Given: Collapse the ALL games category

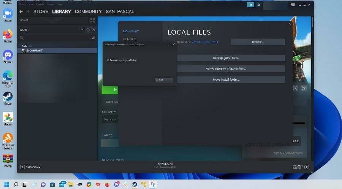Looking at the screenshot, I should tap(20, 46).
